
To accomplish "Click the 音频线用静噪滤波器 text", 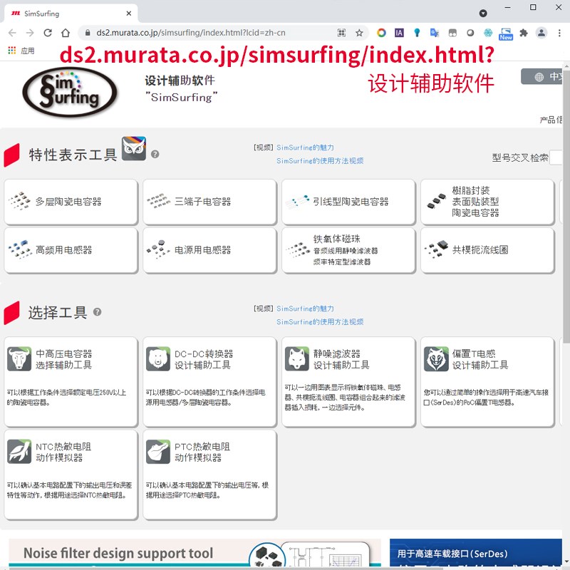I will pos(346,251).
